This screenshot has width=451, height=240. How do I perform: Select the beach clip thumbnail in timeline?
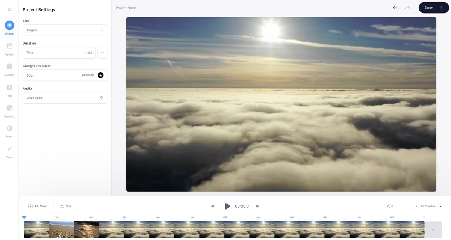(x=62, y=229)
